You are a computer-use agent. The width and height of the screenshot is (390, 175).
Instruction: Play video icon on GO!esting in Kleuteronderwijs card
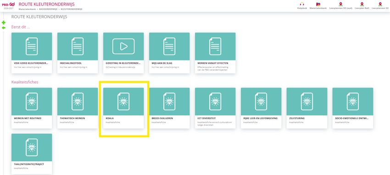[x=123, y=46]
